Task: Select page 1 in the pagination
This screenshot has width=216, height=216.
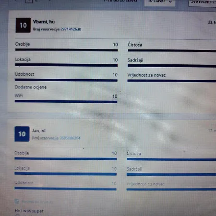Action: (29, 1)
